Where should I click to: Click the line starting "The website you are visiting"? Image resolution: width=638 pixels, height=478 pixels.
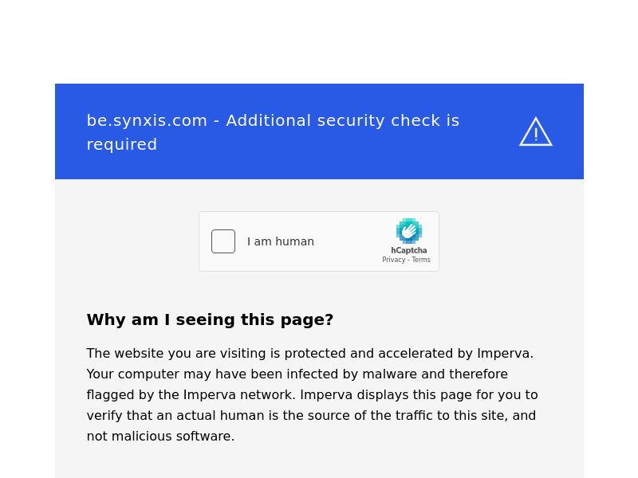tap(309, 353)
